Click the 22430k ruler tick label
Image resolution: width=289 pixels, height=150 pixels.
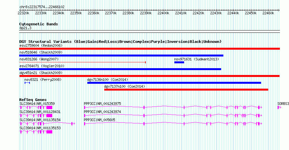pos(216,13)
